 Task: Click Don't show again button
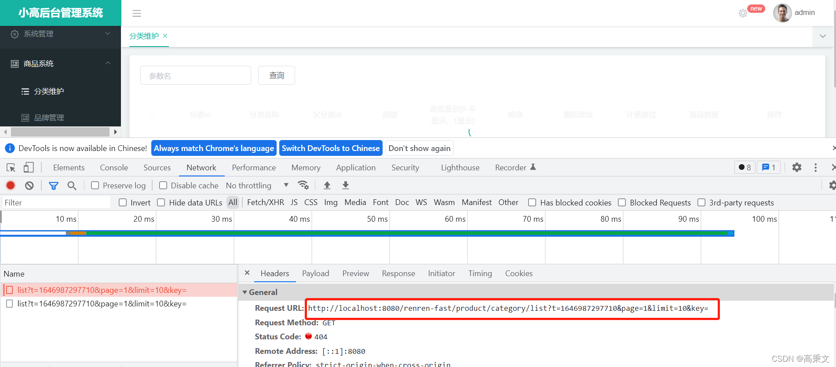(x=420, y=148)
